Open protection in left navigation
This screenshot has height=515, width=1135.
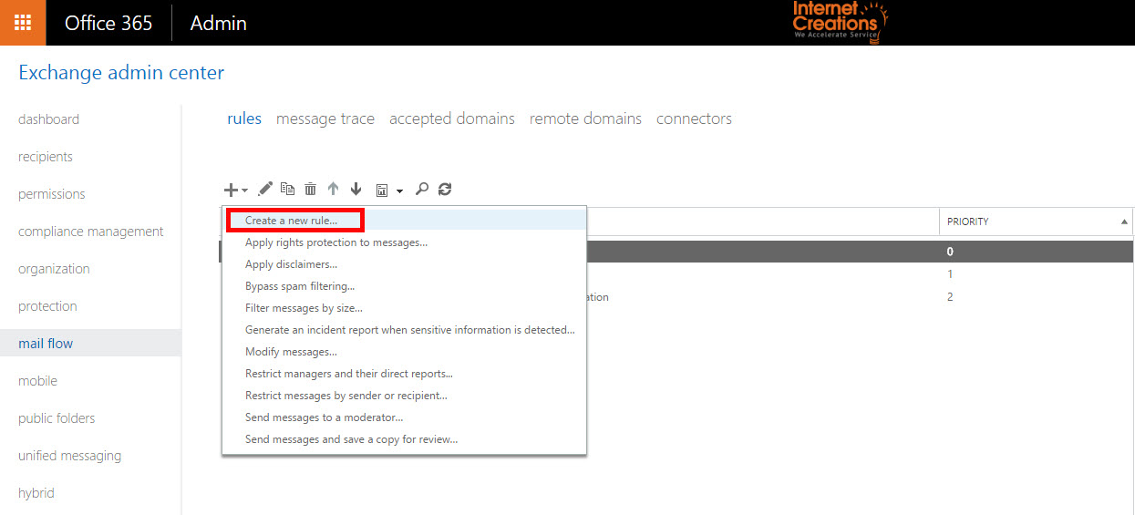47,306
